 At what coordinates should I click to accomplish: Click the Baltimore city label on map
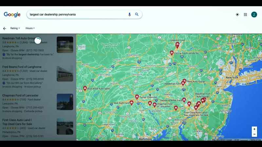145,139
